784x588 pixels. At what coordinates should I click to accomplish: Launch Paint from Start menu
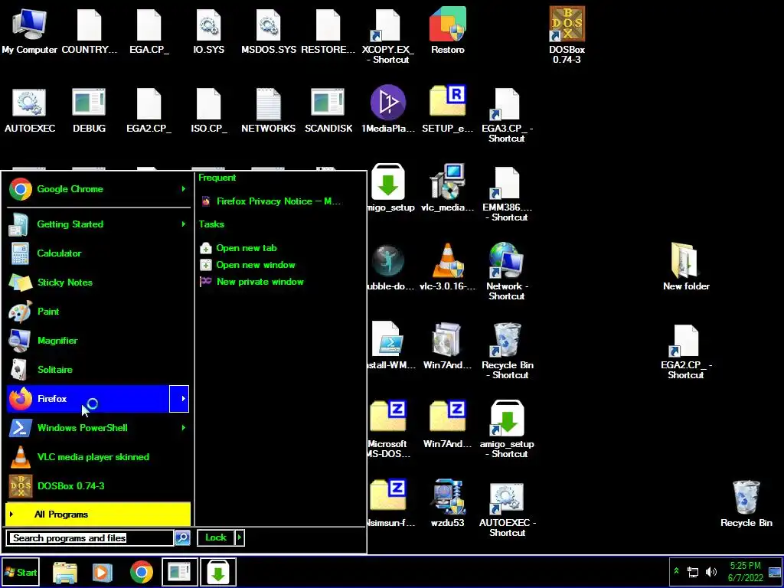[99, 312]
